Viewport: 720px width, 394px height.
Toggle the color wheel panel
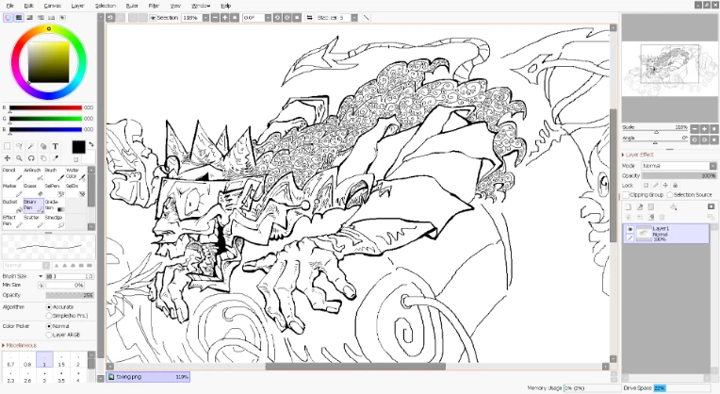(x=8, y=18)
